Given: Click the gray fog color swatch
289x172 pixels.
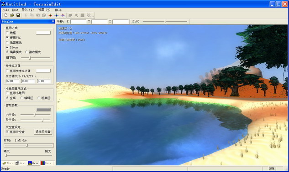Looking at the screenshot, I should 43,110.
